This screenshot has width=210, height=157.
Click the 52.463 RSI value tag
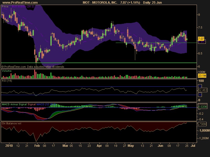click(x=203, y=90)
